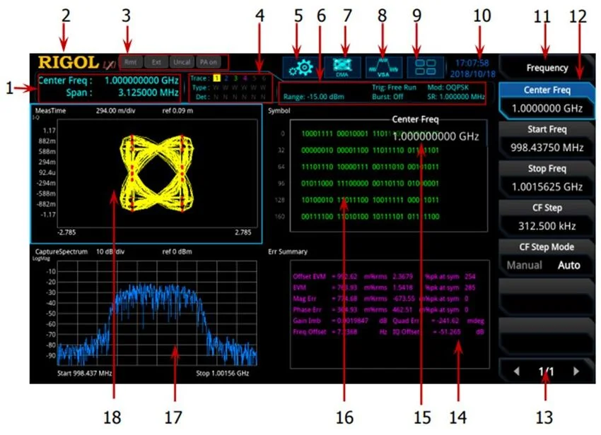Click the Uncal status indicator
Screen dimensions: 601x435
[181, 62]
